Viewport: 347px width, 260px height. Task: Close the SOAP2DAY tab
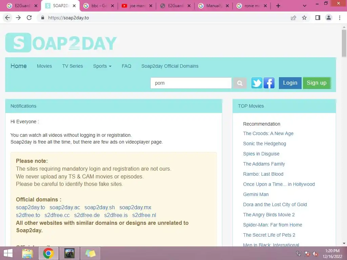(74, 6)
